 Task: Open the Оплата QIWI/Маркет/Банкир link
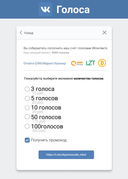pos(45,63)
